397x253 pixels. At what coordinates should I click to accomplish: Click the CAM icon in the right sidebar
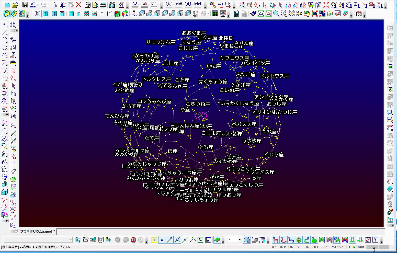[x=390, y=204]
